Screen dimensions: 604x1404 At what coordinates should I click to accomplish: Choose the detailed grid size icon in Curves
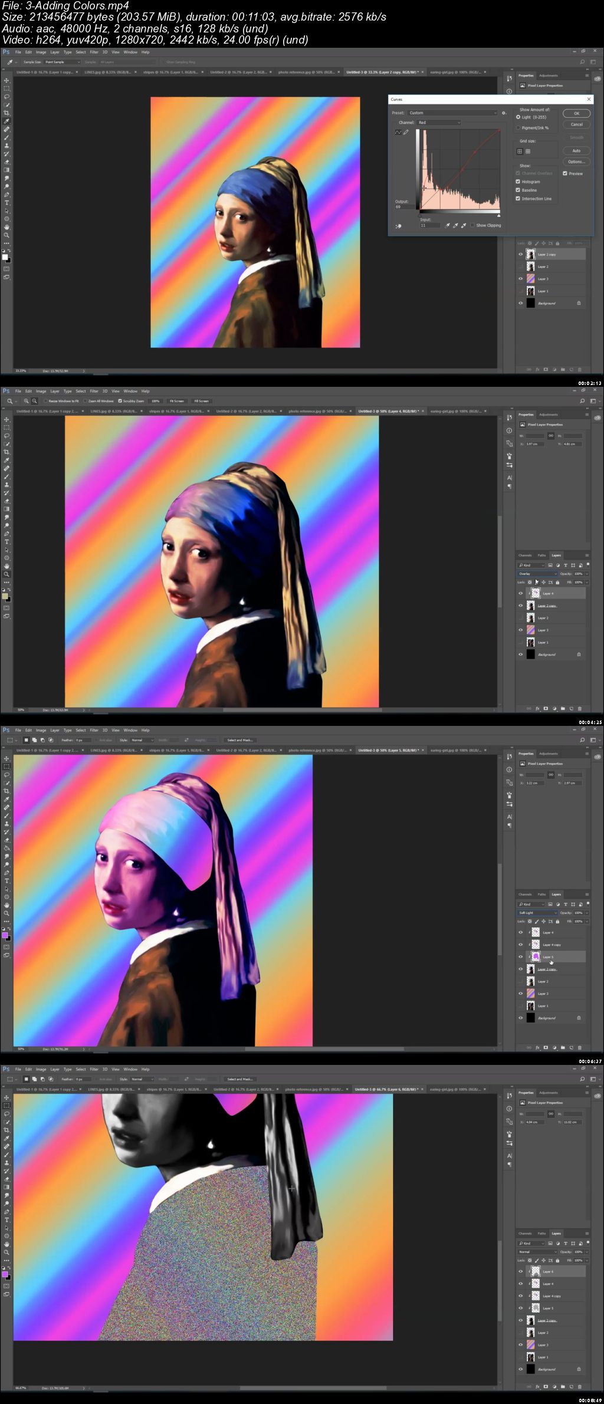coord(527,151)
